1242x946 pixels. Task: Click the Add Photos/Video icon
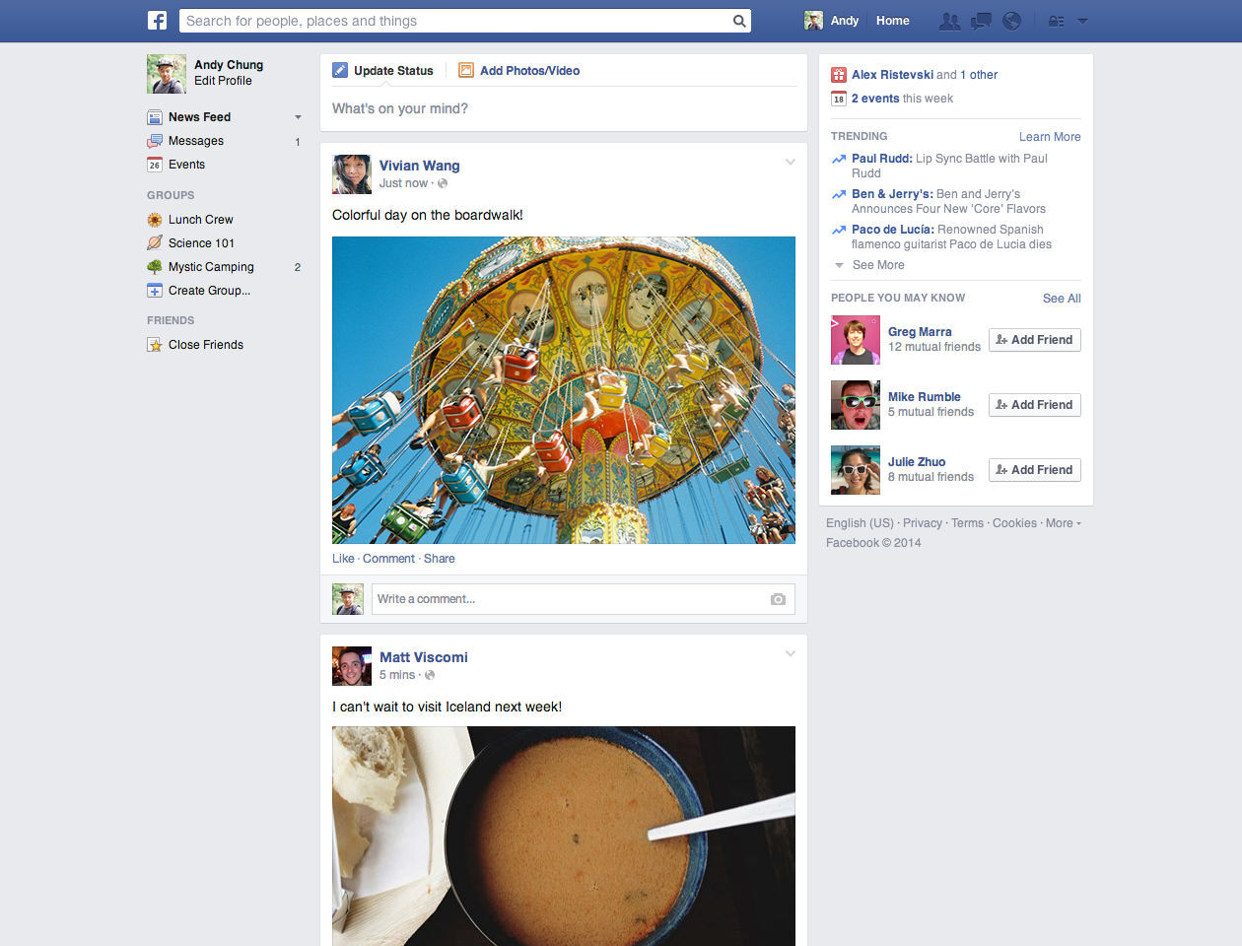(465, 70)
